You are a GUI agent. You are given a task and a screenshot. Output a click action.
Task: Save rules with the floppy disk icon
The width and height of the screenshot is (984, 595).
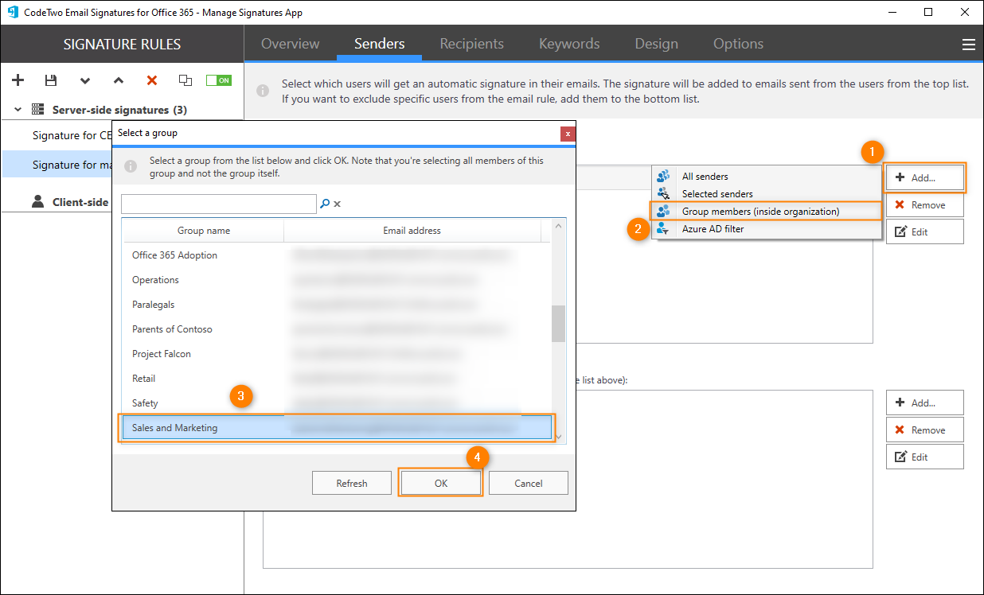click(x=51, y=80)
